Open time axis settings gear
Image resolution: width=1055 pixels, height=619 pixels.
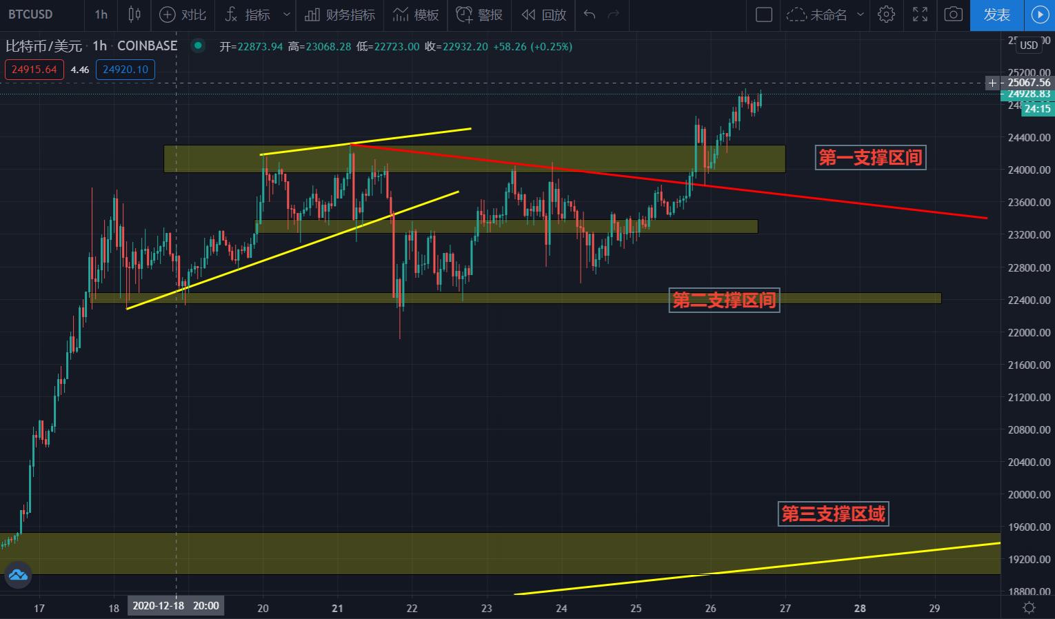tap(1029, 607)
